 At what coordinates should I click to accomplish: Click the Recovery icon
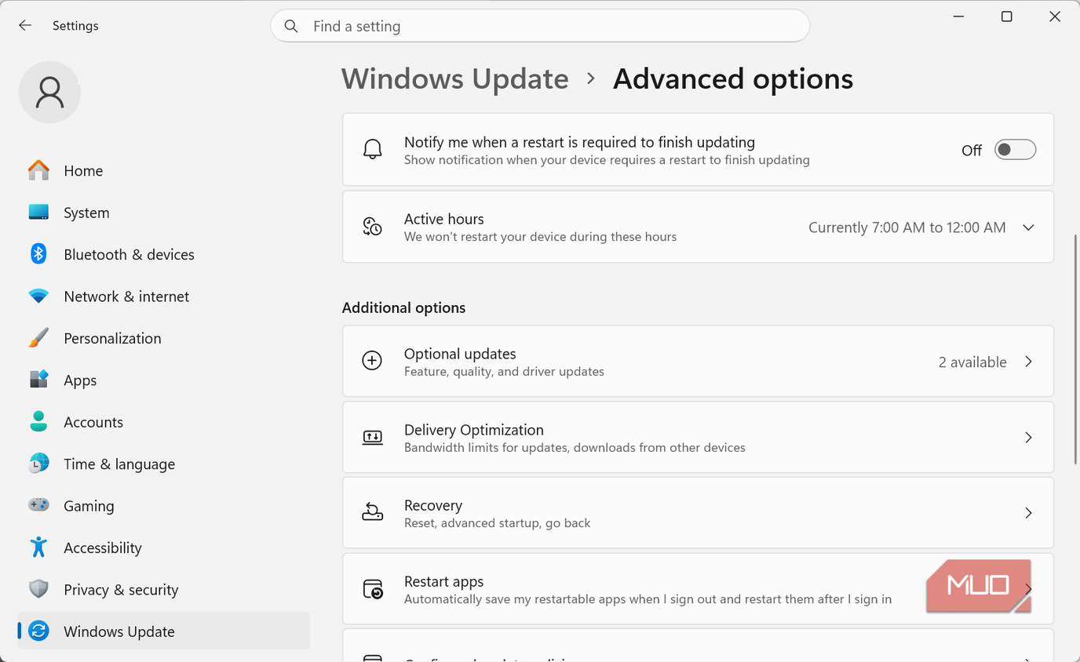(x=372, y=512)
